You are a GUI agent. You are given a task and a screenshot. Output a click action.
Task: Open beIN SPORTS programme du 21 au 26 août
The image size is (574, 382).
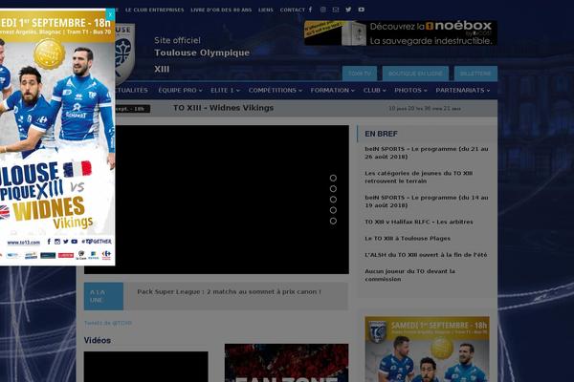click(427, 153)
